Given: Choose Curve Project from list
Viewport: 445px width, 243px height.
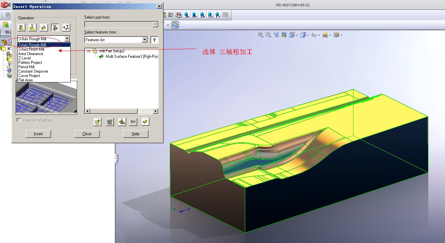Looking at the screenshot, I should (44, 76).
